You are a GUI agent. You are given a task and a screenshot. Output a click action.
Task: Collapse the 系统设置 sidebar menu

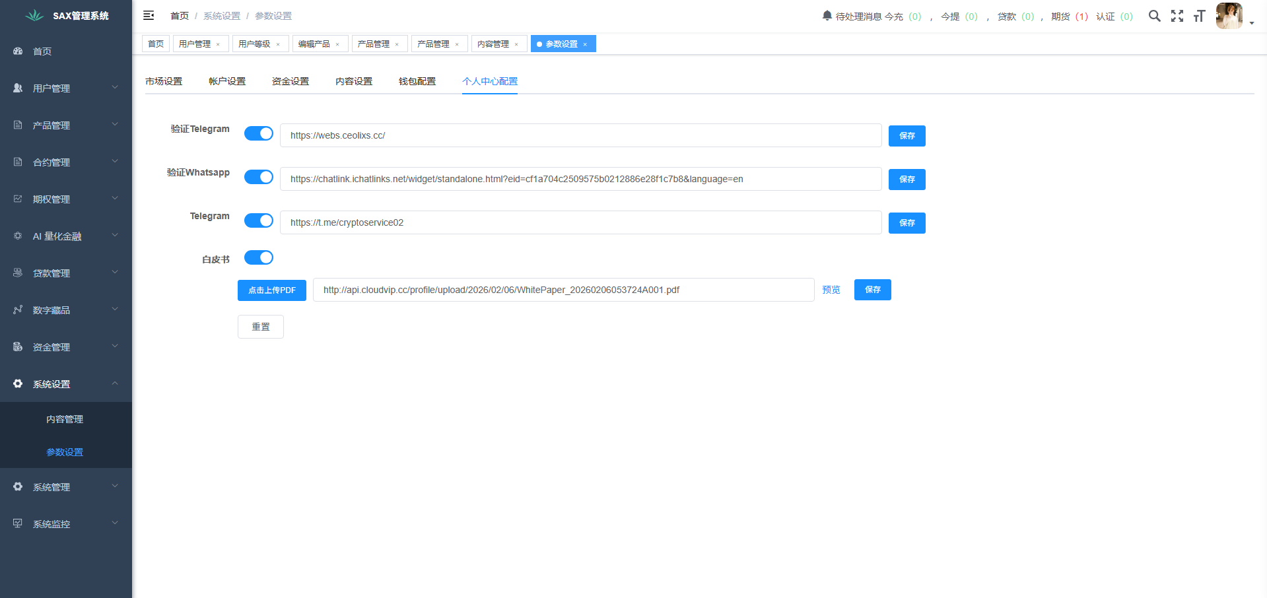point(65,383)
